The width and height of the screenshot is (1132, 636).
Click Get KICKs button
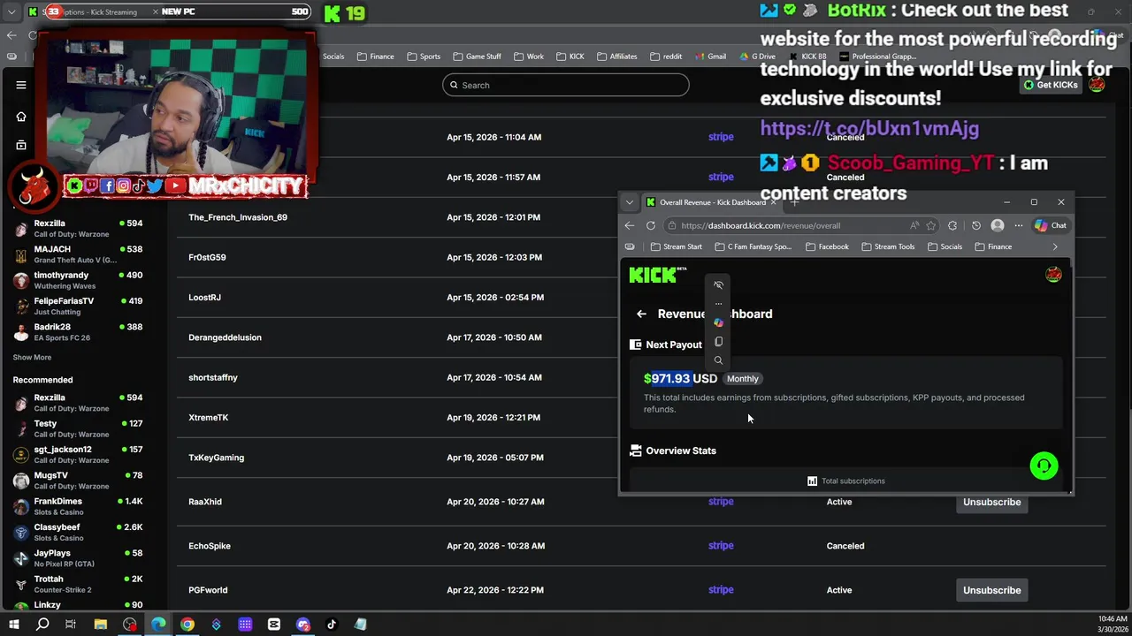[x=1051, y=85]
